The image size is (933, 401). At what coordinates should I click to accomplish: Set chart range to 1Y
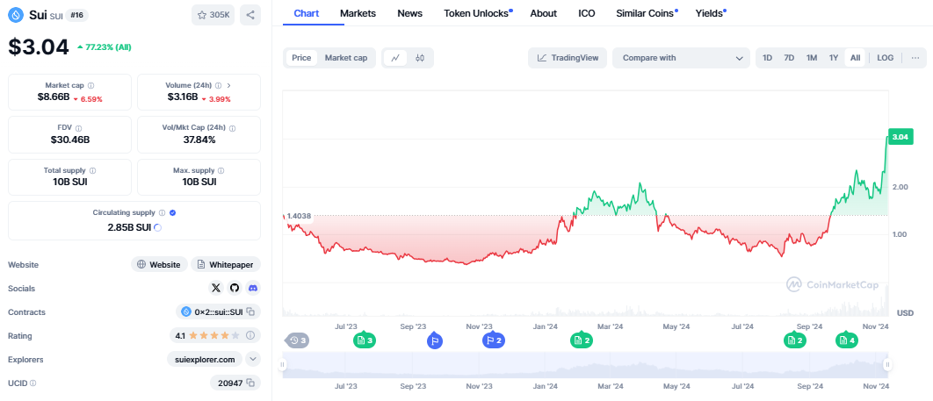point(834,58)
